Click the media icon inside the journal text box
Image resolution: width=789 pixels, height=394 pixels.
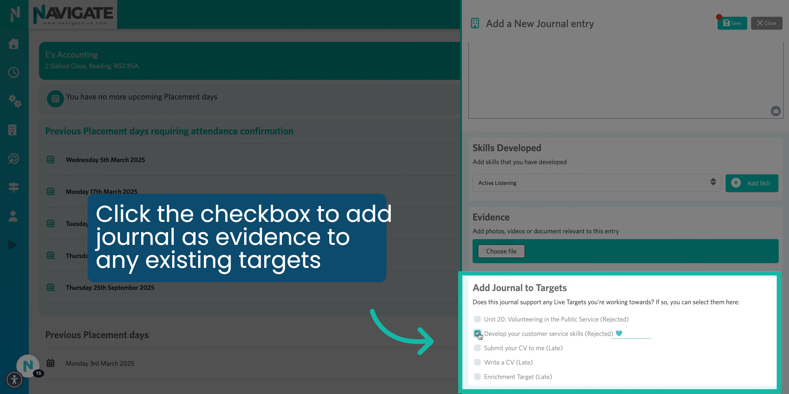tap(776, 111)
